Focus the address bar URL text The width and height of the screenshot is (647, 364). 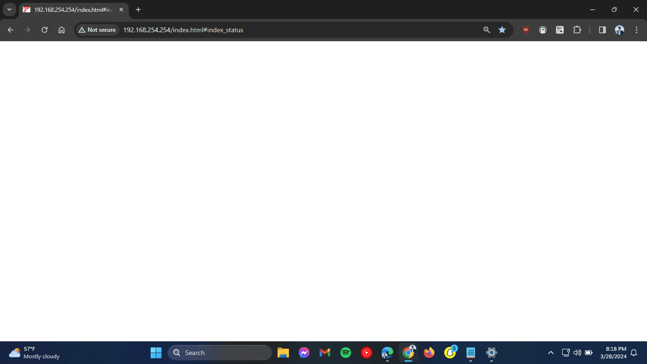183,30
